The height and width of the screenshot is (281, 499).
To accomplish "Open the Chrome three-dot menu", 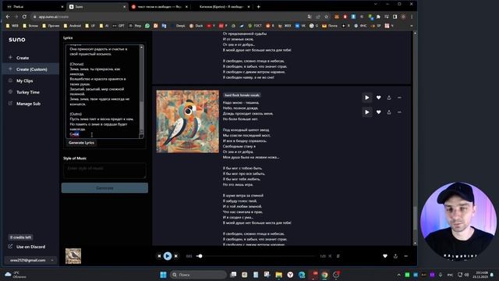I will tap(412, 16).
